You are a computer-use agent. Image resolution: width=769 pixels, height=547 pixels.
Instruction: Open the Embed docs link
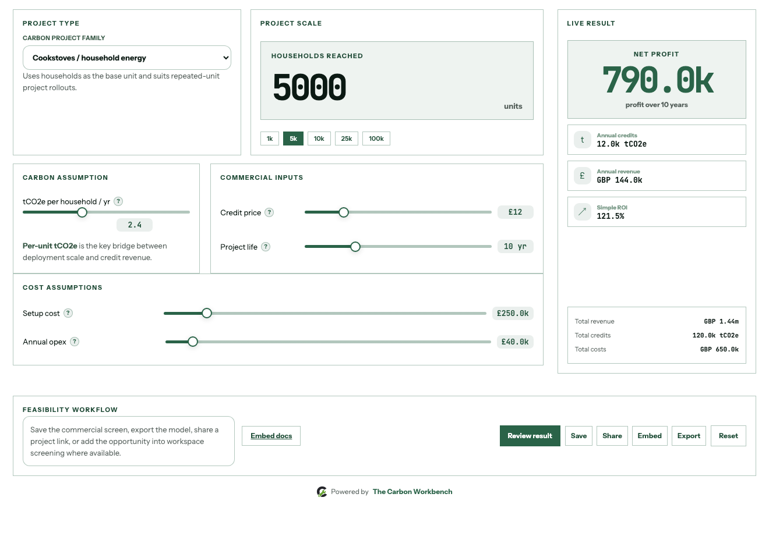[x=271, y=436]
